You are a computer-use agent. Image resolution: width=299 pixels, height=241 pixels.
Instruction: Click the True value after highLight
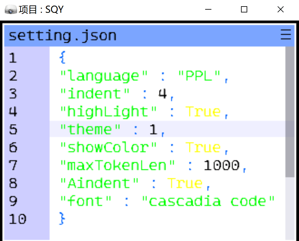203,112
